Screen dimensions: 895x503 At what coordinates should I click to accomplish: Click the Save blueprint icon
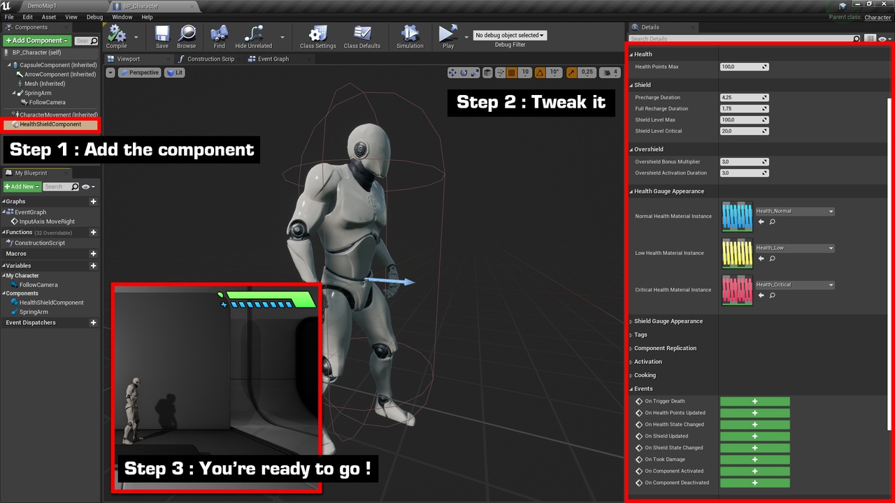click(162, 34)
